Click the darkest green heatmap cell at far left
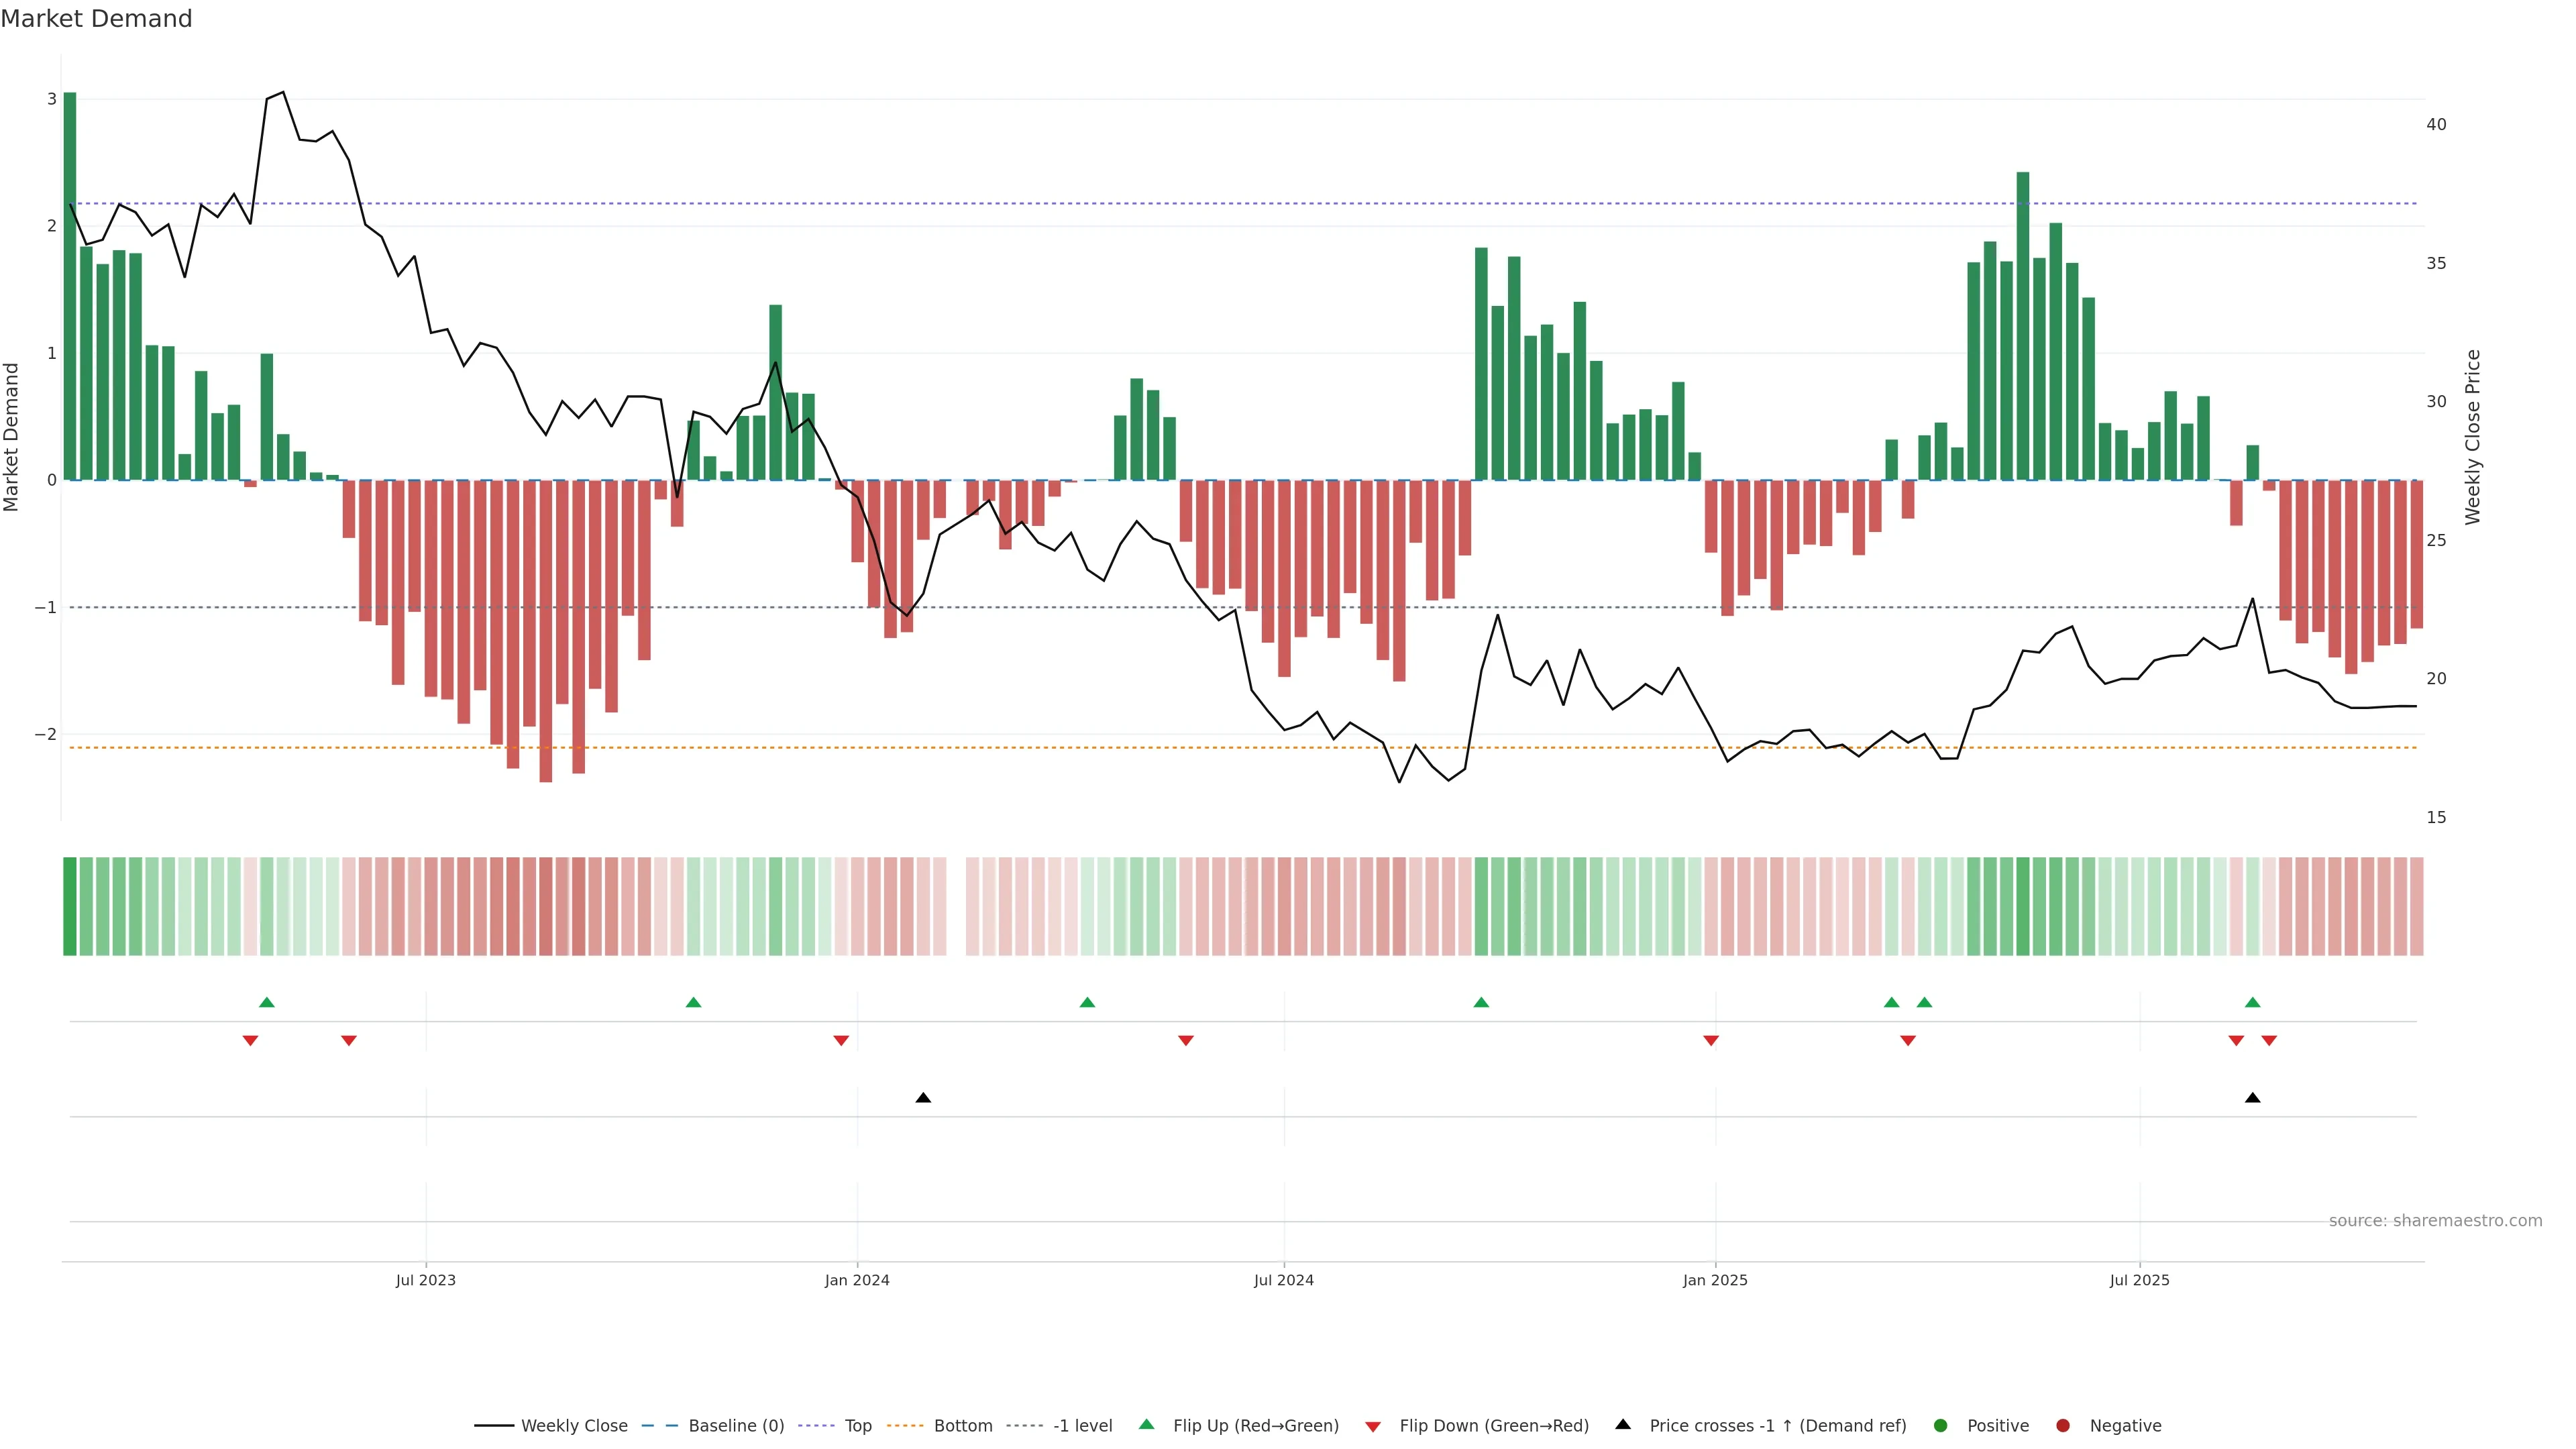Screen dimensions: 2576x1449 (x=70, y=906)
